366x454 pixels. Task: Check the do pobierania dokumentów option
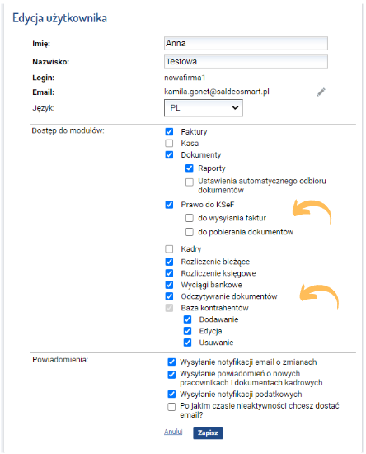pos(190,232)
